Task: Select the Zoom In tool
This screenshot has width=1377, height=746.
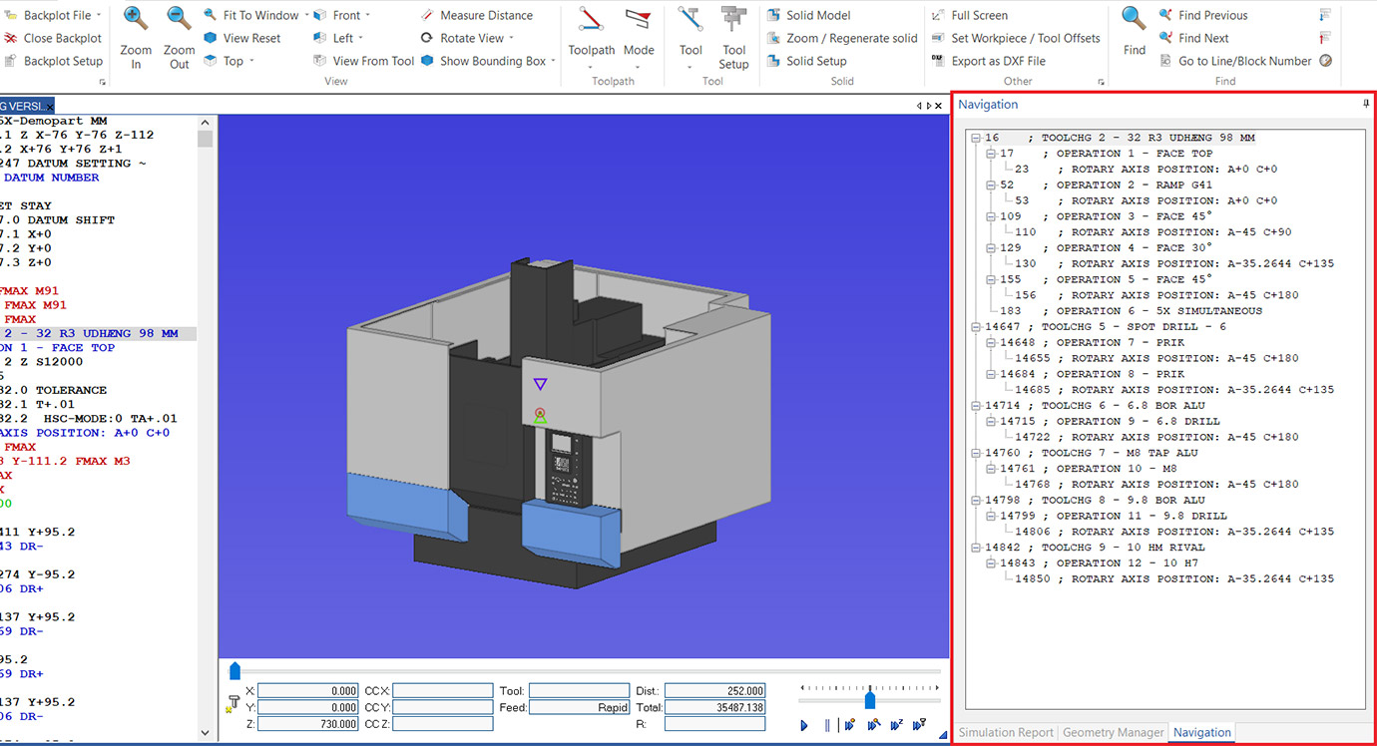Action: click(x=135, y=35)
